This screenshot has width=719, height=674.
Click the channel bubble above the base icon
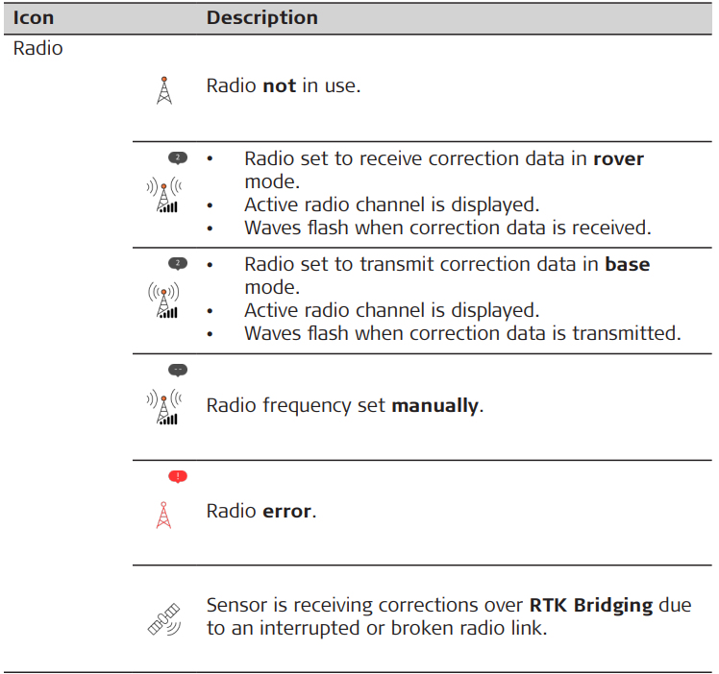[177, 263]
